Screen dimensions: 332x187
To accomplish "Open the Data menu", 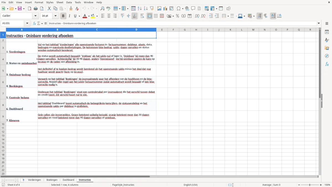I will (69, 2).
